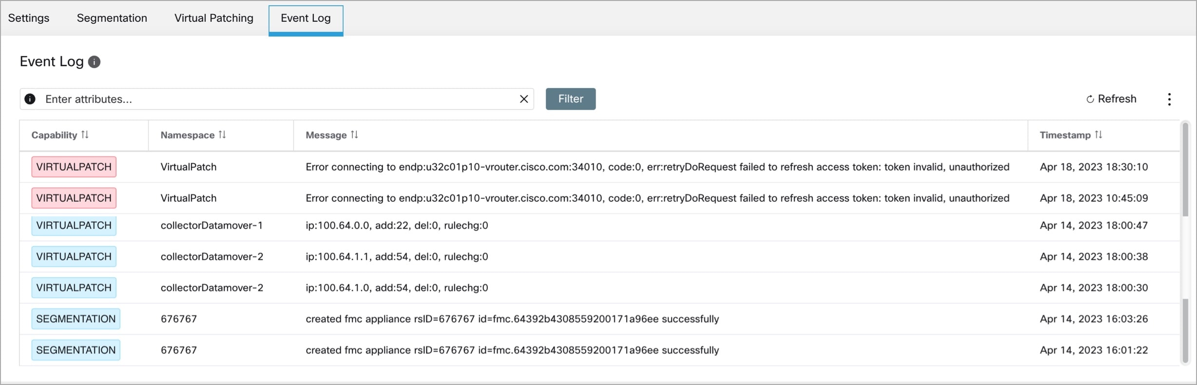The image size is (1197, 385).
Task: Click the Filter button
Action: (x=571, y=99)
